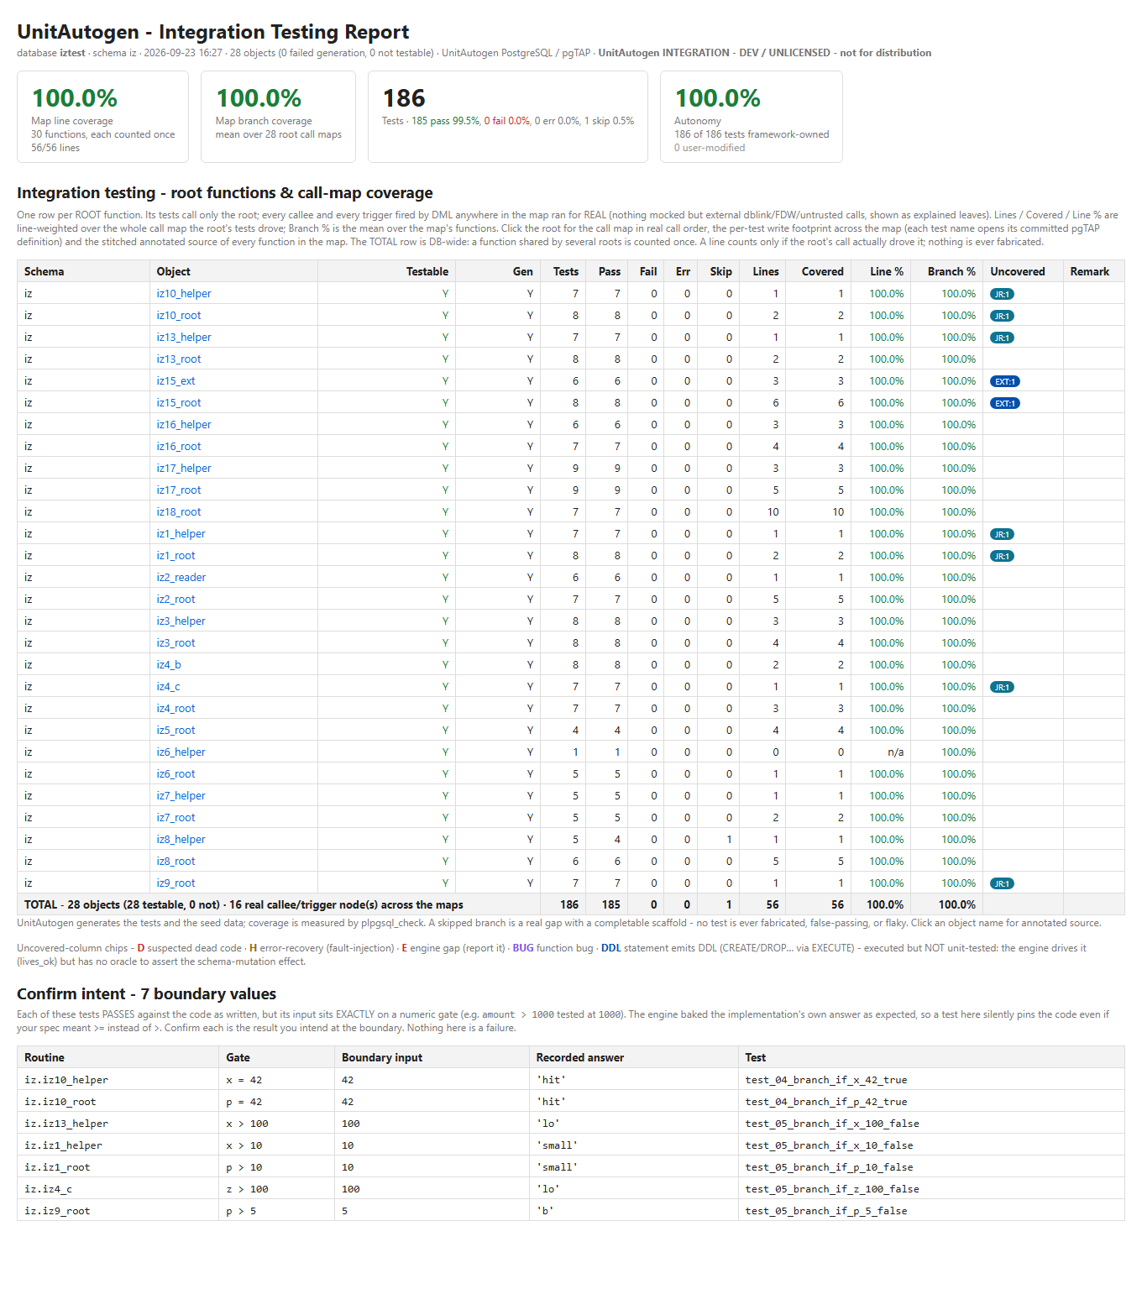The height and width of the screenshot is (1310, 1142).
Task: Click the iz6_helper object link
Action: 181,752
